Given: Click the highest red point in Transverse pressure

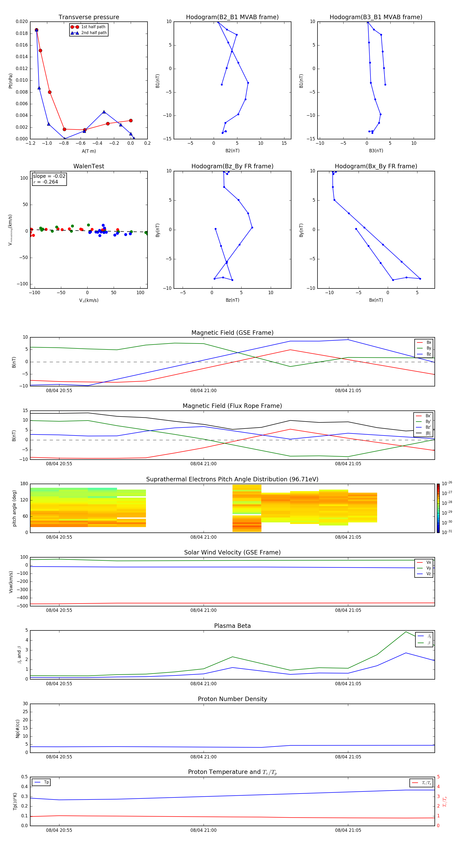Looking at the screenshot, I should point(36,30).
